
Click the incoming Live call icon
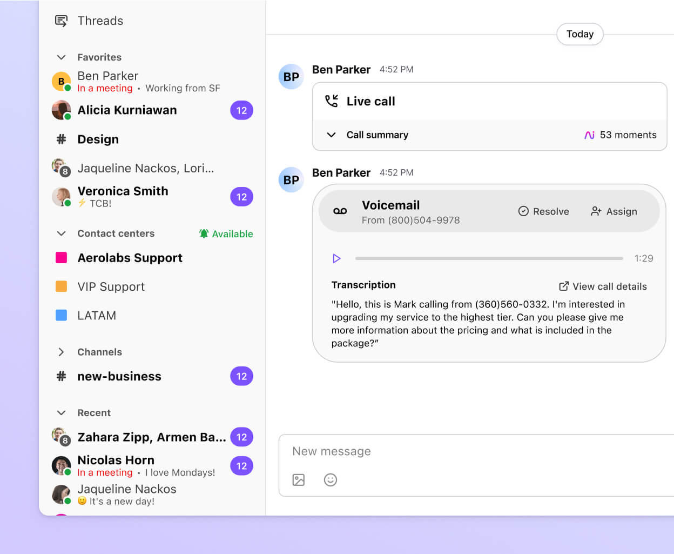[332, 100]
